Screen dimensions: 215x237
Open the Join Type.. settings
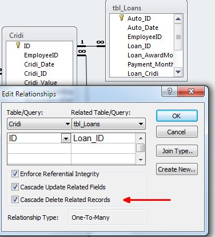coord(177,151)
